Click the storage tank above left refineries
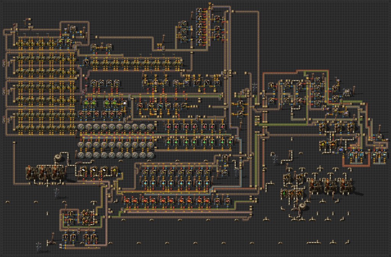The height and width of the screenshot is (257, 391). pos(58,157)
